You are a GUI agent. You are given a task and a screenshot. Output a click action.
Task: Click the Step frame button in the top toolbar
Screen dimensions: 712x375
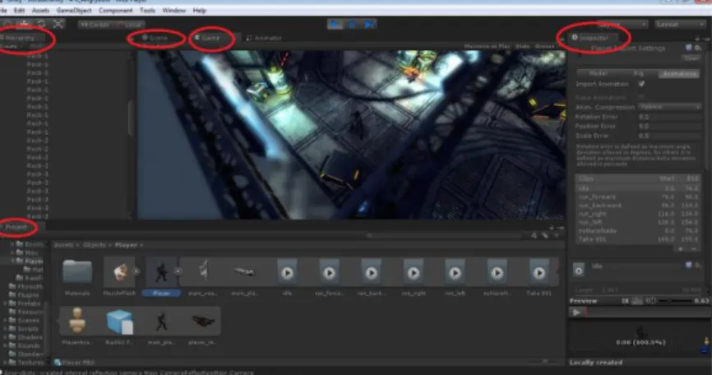[369, 24]
